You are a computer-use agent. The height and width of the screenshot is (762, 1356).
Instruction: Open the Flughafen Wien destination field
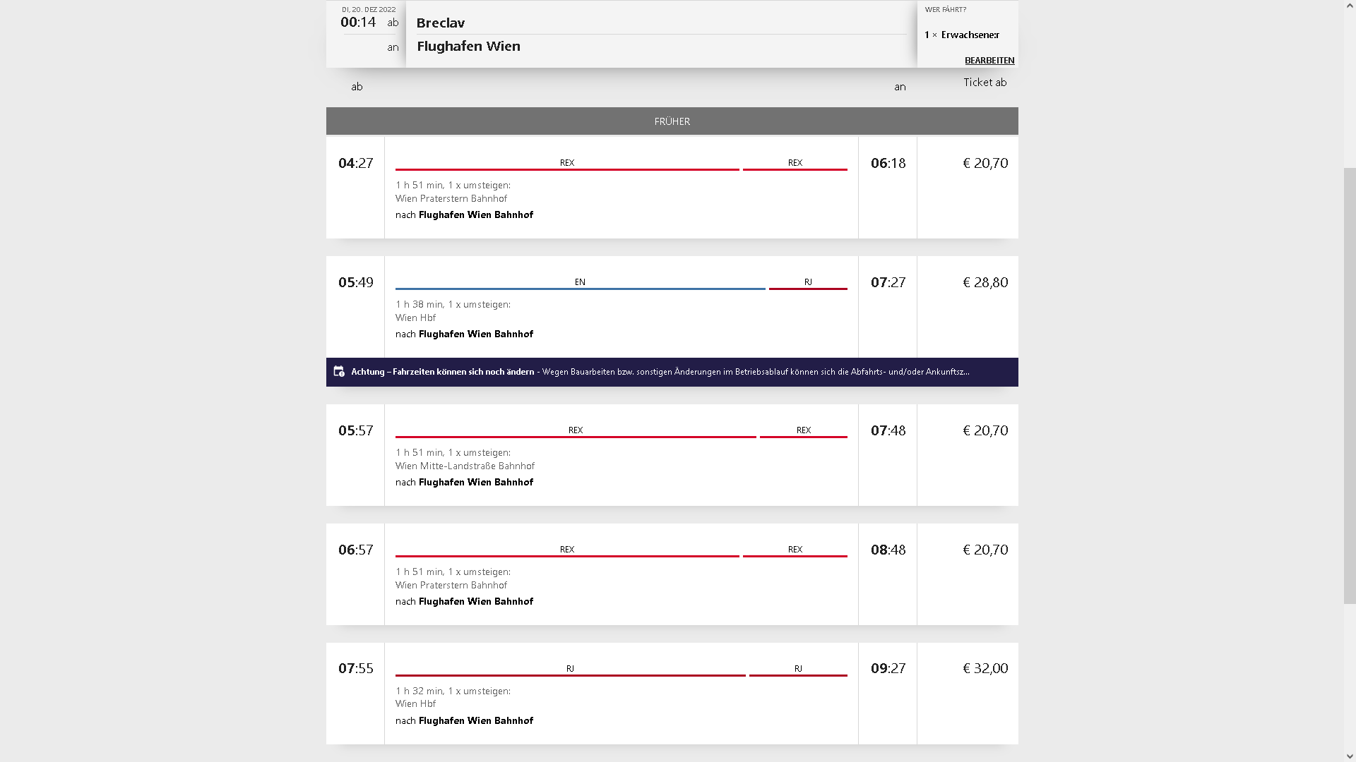660,47
